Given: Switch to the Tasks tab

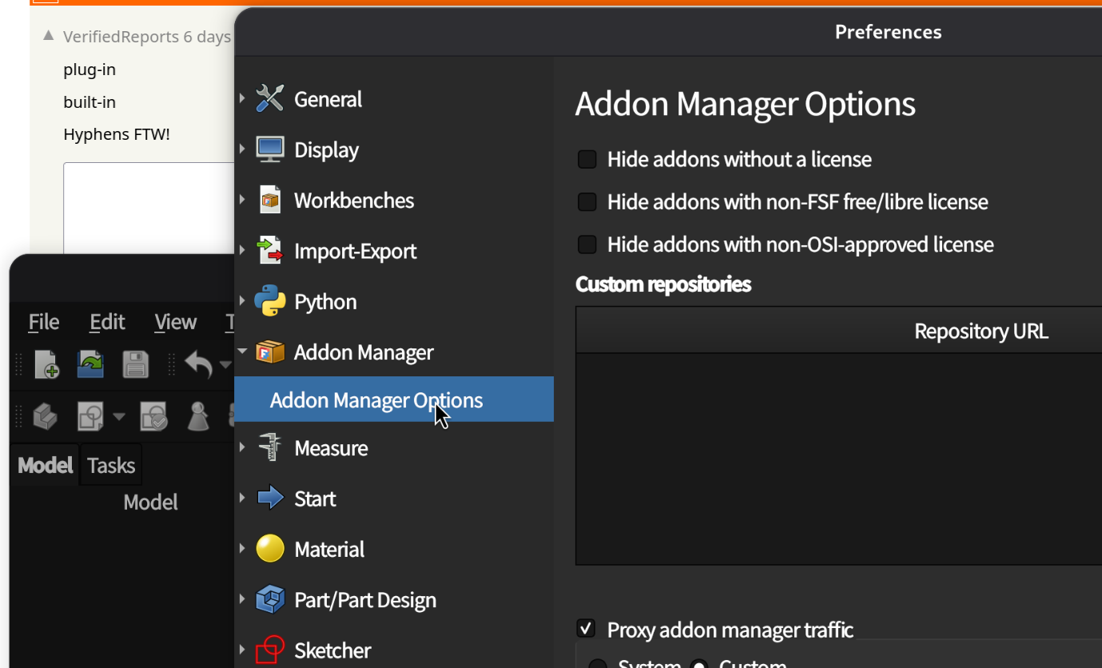Looking at the screenshot, I should tap(111, 465).
